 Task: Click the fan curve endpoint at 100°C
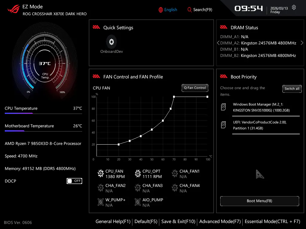(207, 97)
